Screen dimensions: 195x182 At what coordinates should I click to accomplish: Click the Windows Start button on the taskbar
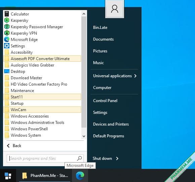8,176
